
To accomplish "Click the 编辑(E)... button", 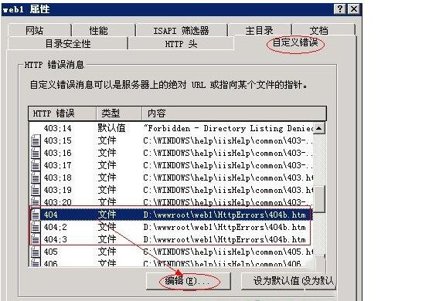I will coord(189,281).
